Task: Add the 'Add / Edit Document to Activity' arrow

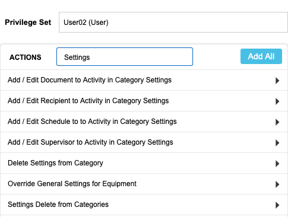Action: [x=277, y=81]
